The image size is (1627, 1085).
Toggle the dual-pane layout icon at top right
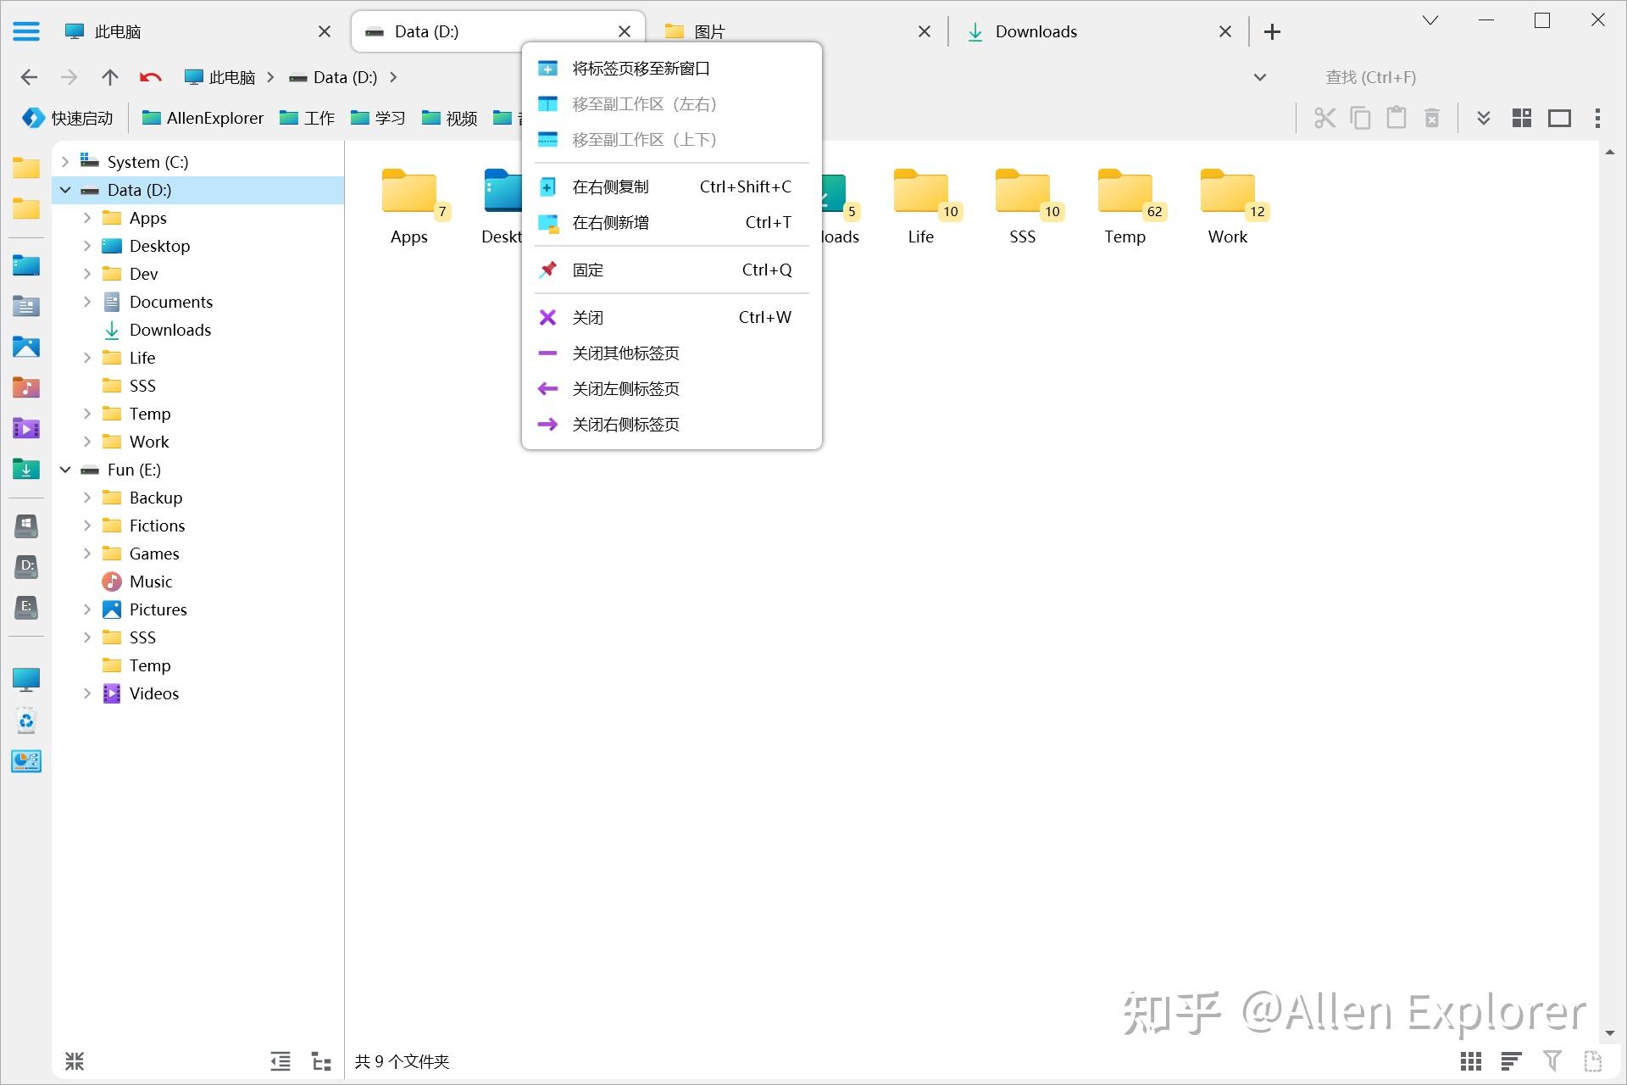(1560, 118)
